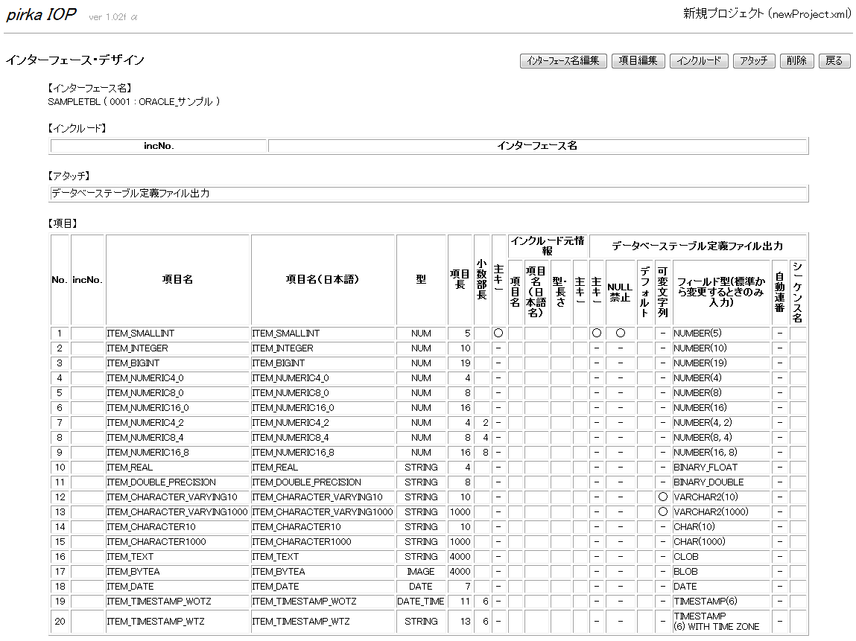Click 可変文字列 circle in the VARCHAR2(10) row
The image size is (856, 641).
tap(662, 497)
